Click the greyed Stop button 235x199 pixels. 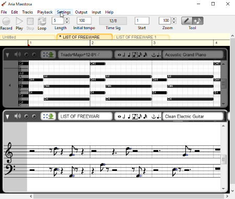[30, 21]
